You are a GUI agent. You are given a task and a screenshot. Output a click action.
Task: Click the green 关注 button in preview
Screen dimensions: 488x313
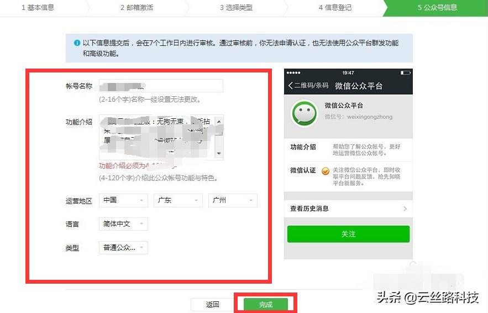pos(348,234)
